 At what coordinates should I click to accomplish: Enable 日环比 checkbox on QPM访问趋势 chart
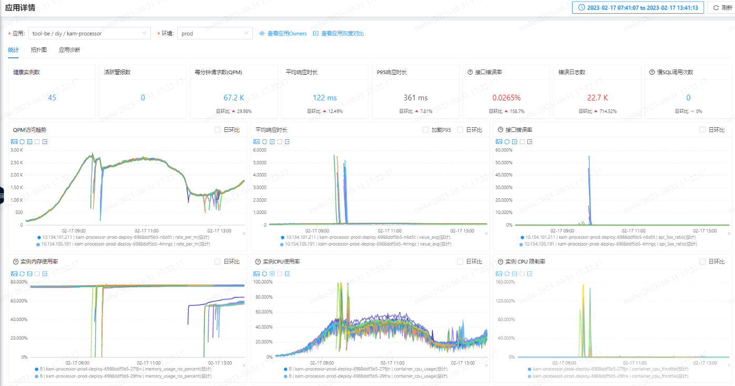(x=217, y=130)
